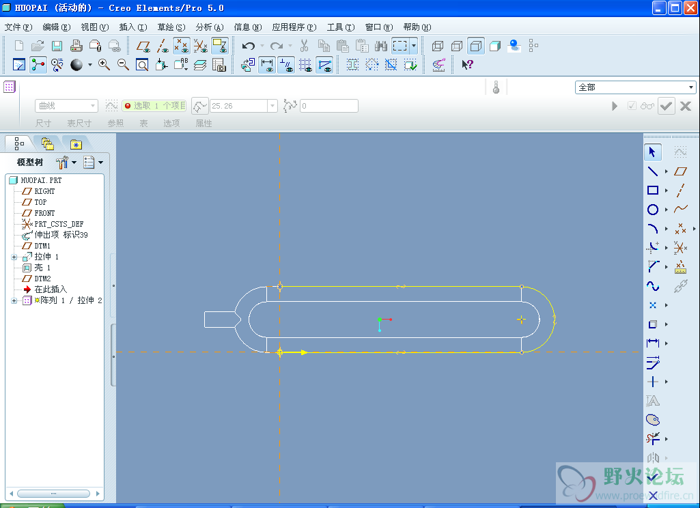This screenshot has width=700, height=508.
Task: Expand the 拉伸 1 tree node
Action: point(14,257)
